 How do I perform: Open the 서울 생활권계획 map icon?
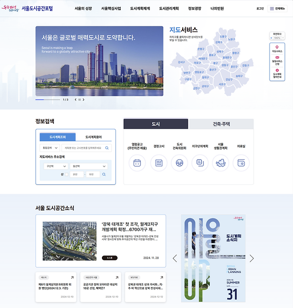tap(220, 163)
